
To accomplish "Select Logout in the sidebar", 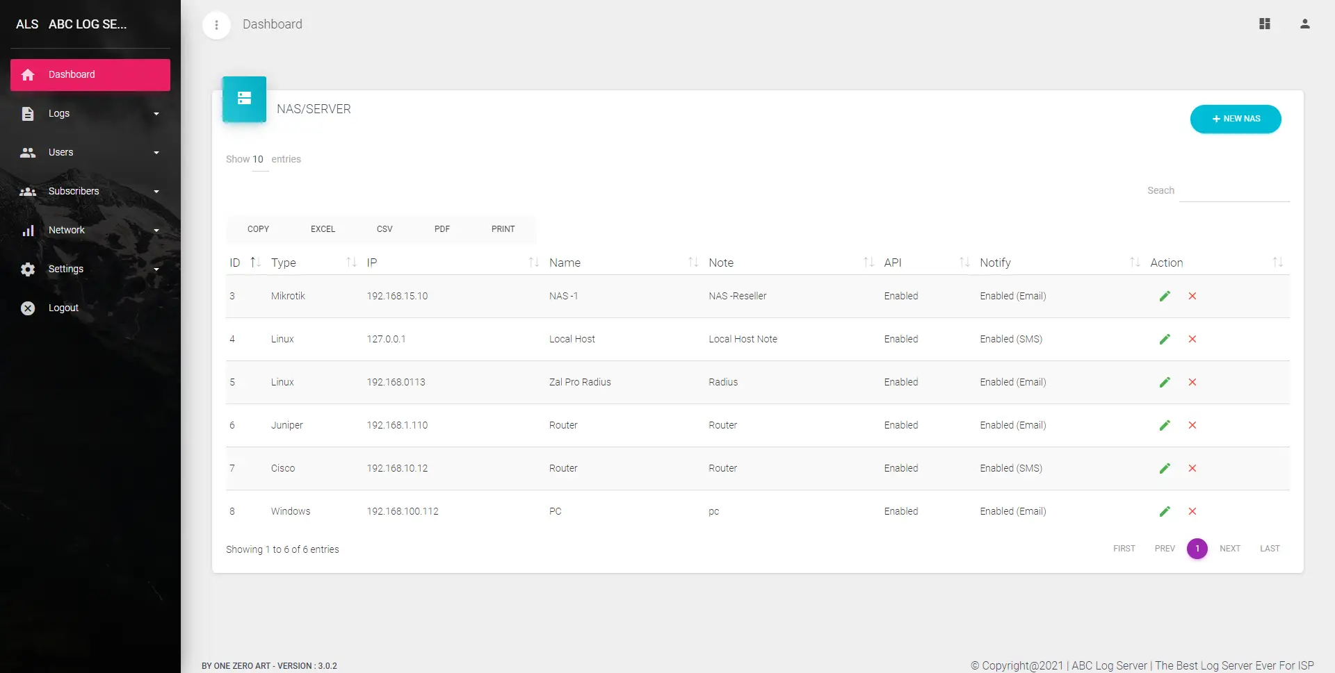I will click(90, 308).
